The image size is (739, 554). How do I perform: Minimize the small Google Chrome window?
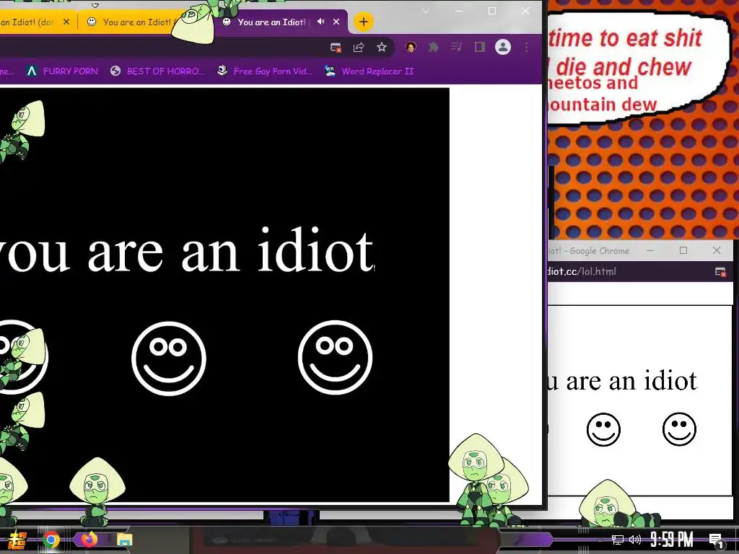[x=650, y=250]
